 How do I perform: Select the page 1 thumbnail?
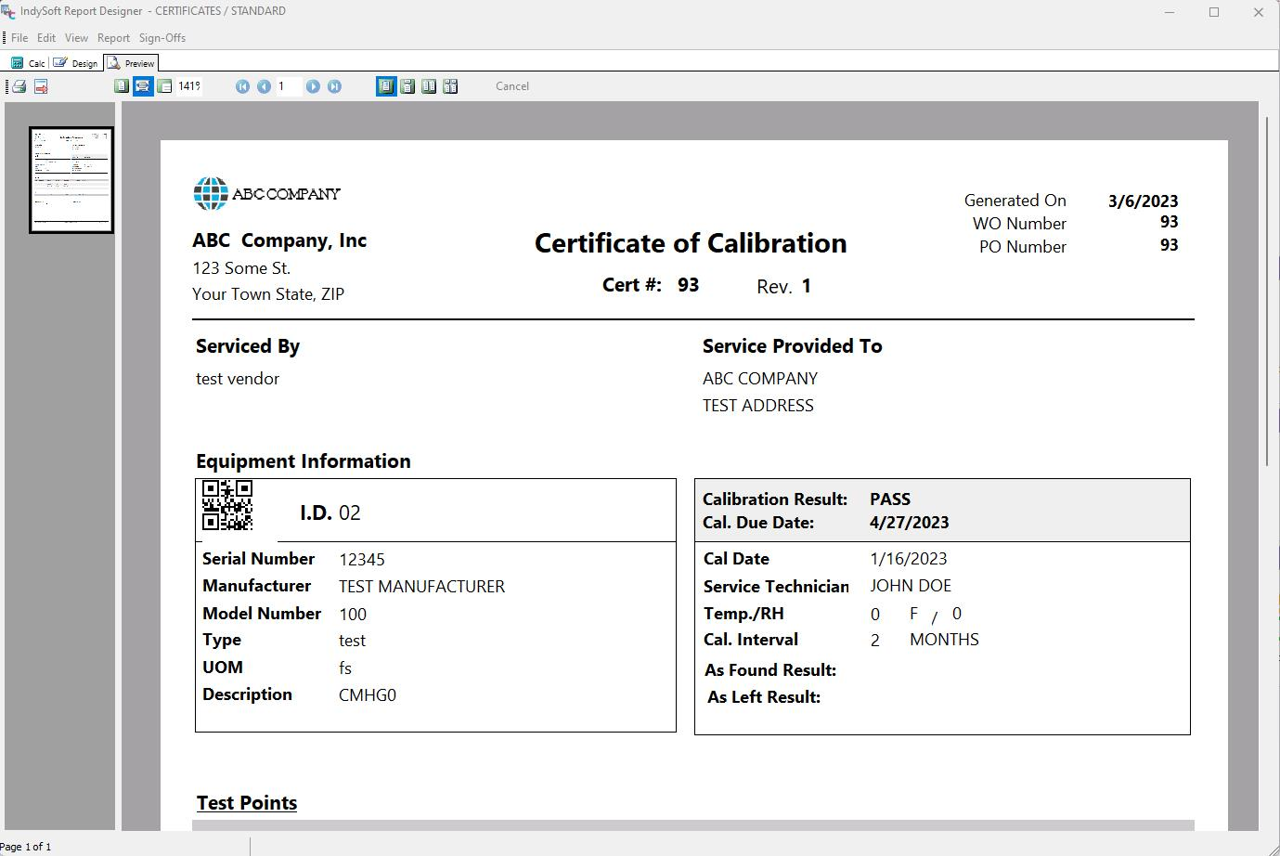71,180
